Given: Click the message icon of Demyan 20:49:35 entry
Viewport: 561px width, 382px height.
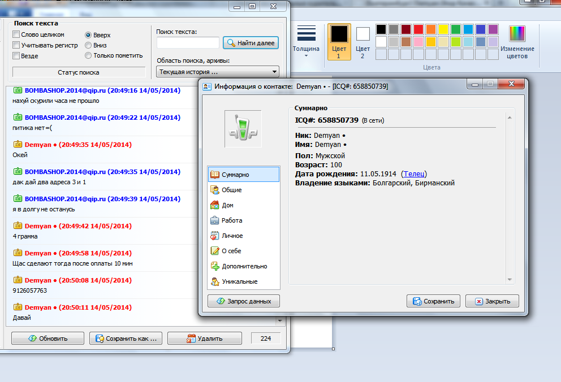Looking at the screenshot, I should coord(18,144).
